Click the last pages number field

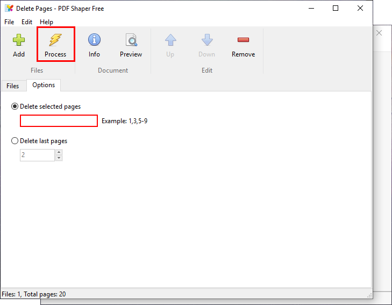[37, 155]
